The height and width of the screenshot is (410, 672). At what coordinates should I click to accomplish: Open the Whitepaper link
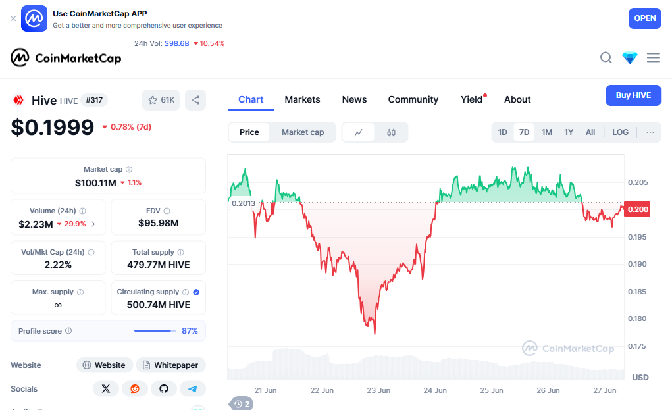[170, 365]
